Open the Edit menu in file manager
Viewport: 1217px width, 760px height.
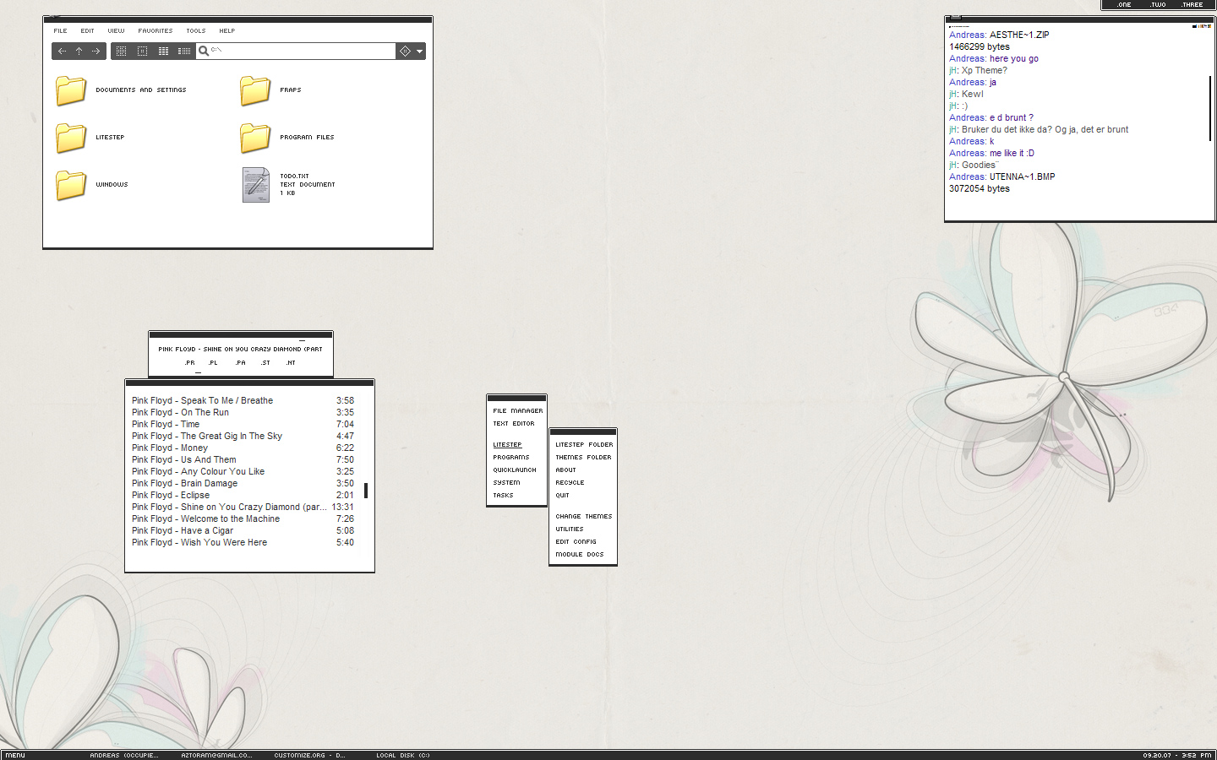point(87,30)
